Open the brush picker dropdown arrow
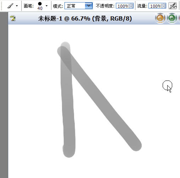180x178 pixels. [x=47, y=6]
